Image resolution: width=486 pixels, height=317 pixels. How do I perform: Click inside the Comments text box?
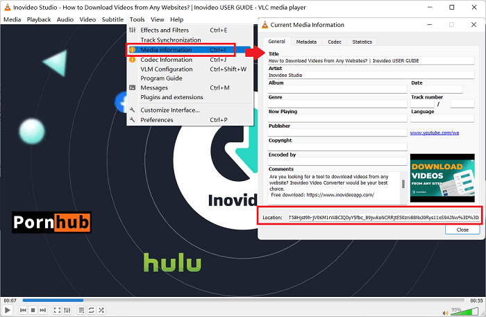[x=334, y=188]
